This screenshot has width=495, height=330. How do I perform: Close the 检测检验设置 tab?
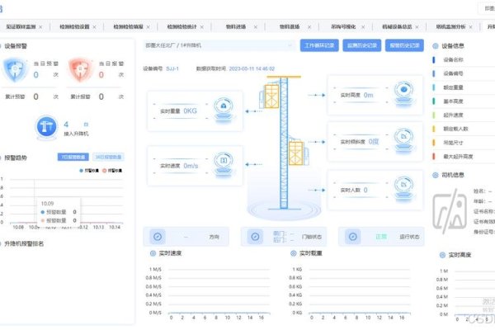(94, 27)
